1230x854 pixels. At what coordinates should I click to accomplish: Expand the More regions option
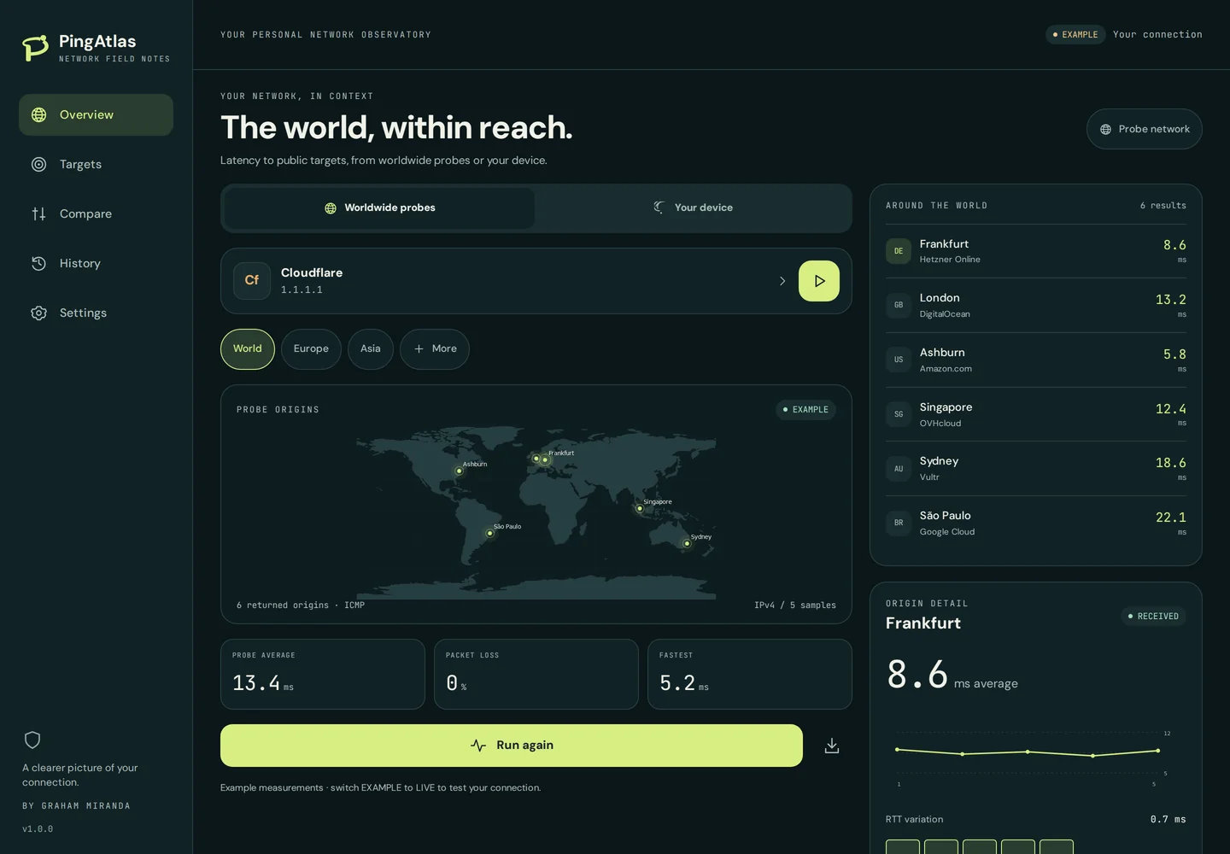pos(435,348)
